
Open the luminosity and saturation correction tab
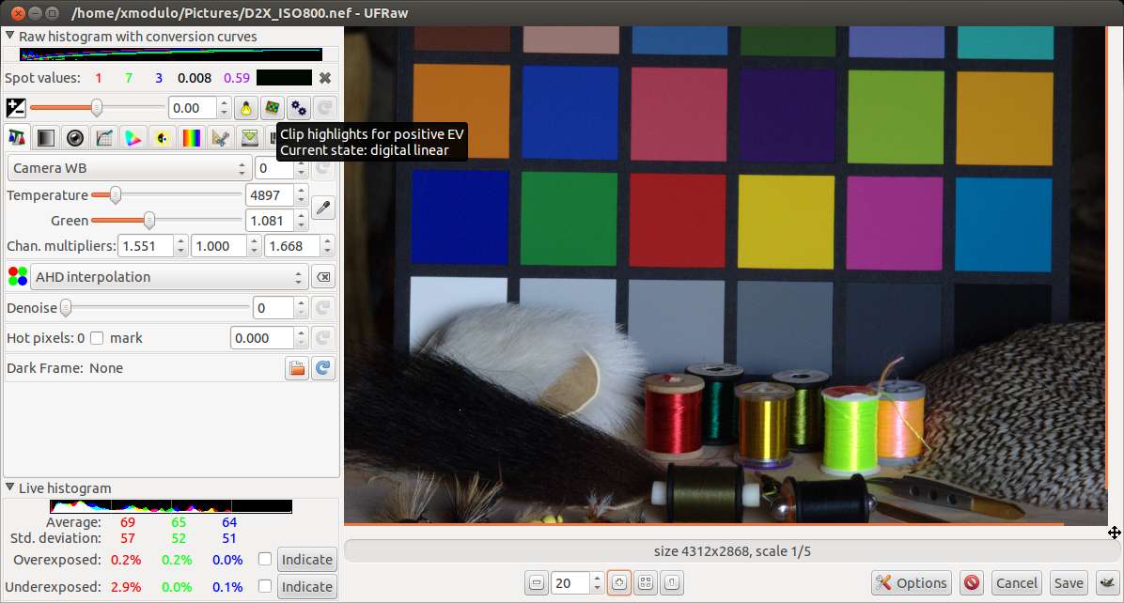click(163, 137)
